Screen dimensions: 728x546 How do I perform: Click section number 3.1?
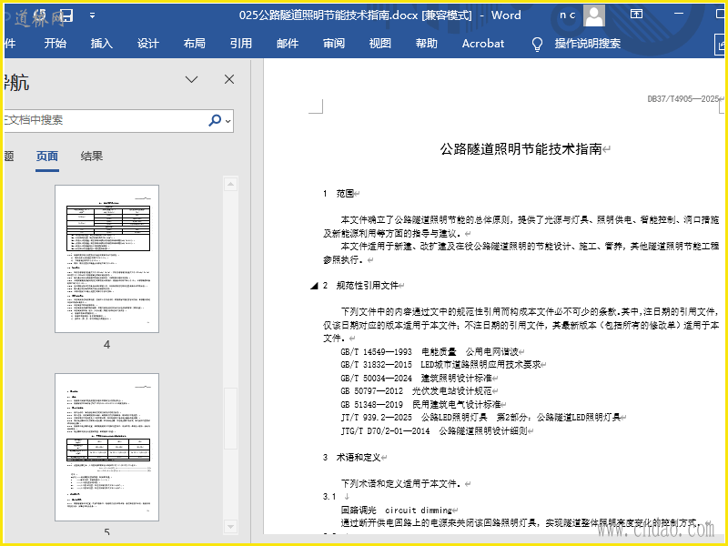click(x=329, y=497)
